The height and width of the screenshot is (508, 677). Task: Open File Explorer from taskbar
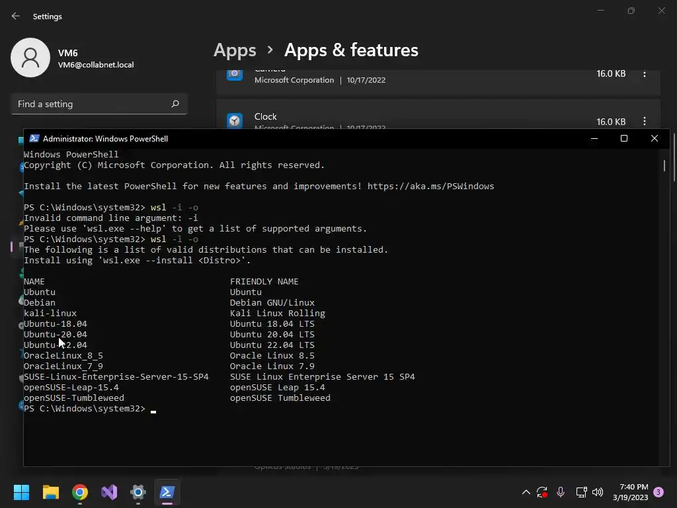click(x=50, y=492)
